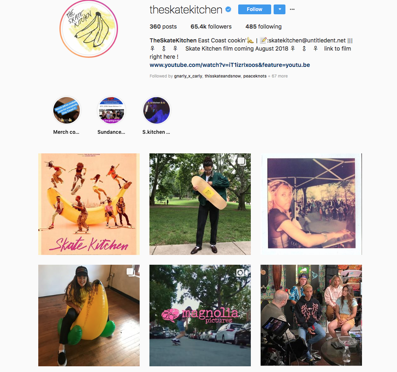Open the polaroid photo post
Screen dimensions: 397x372
coord(311,204)
